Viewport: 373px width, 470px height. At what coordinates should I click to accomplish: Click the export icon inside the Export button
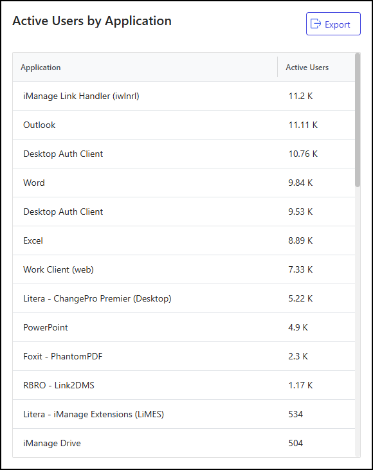click(x=315, y=24)
